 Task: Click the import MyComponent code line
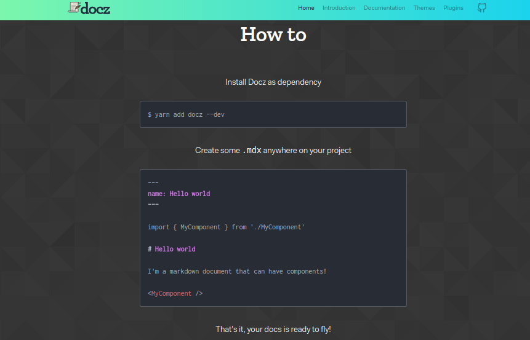click(x=226, y=227)
